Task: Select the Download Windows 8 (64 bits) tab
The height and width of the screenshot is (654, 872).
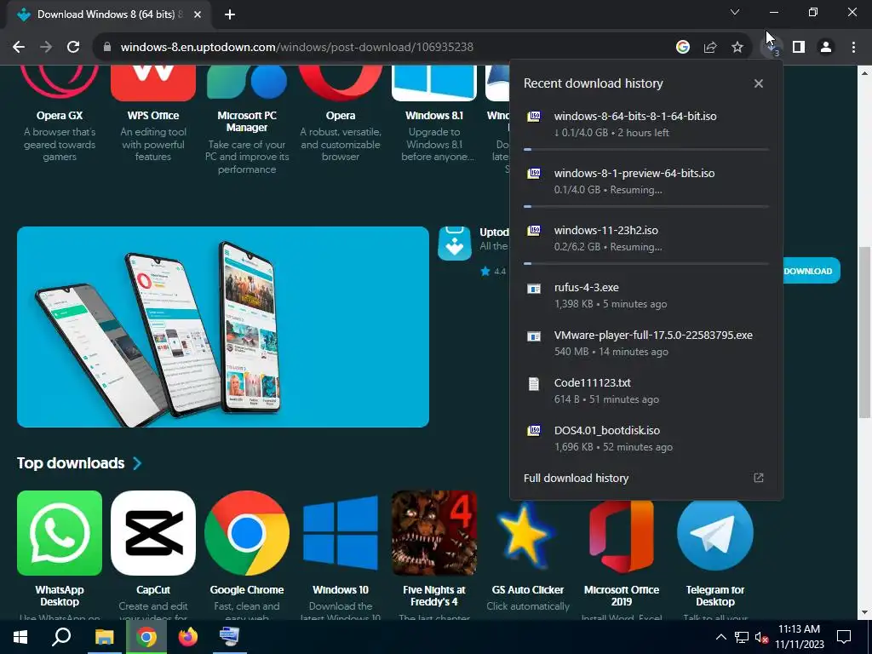Action: (109, 14)
